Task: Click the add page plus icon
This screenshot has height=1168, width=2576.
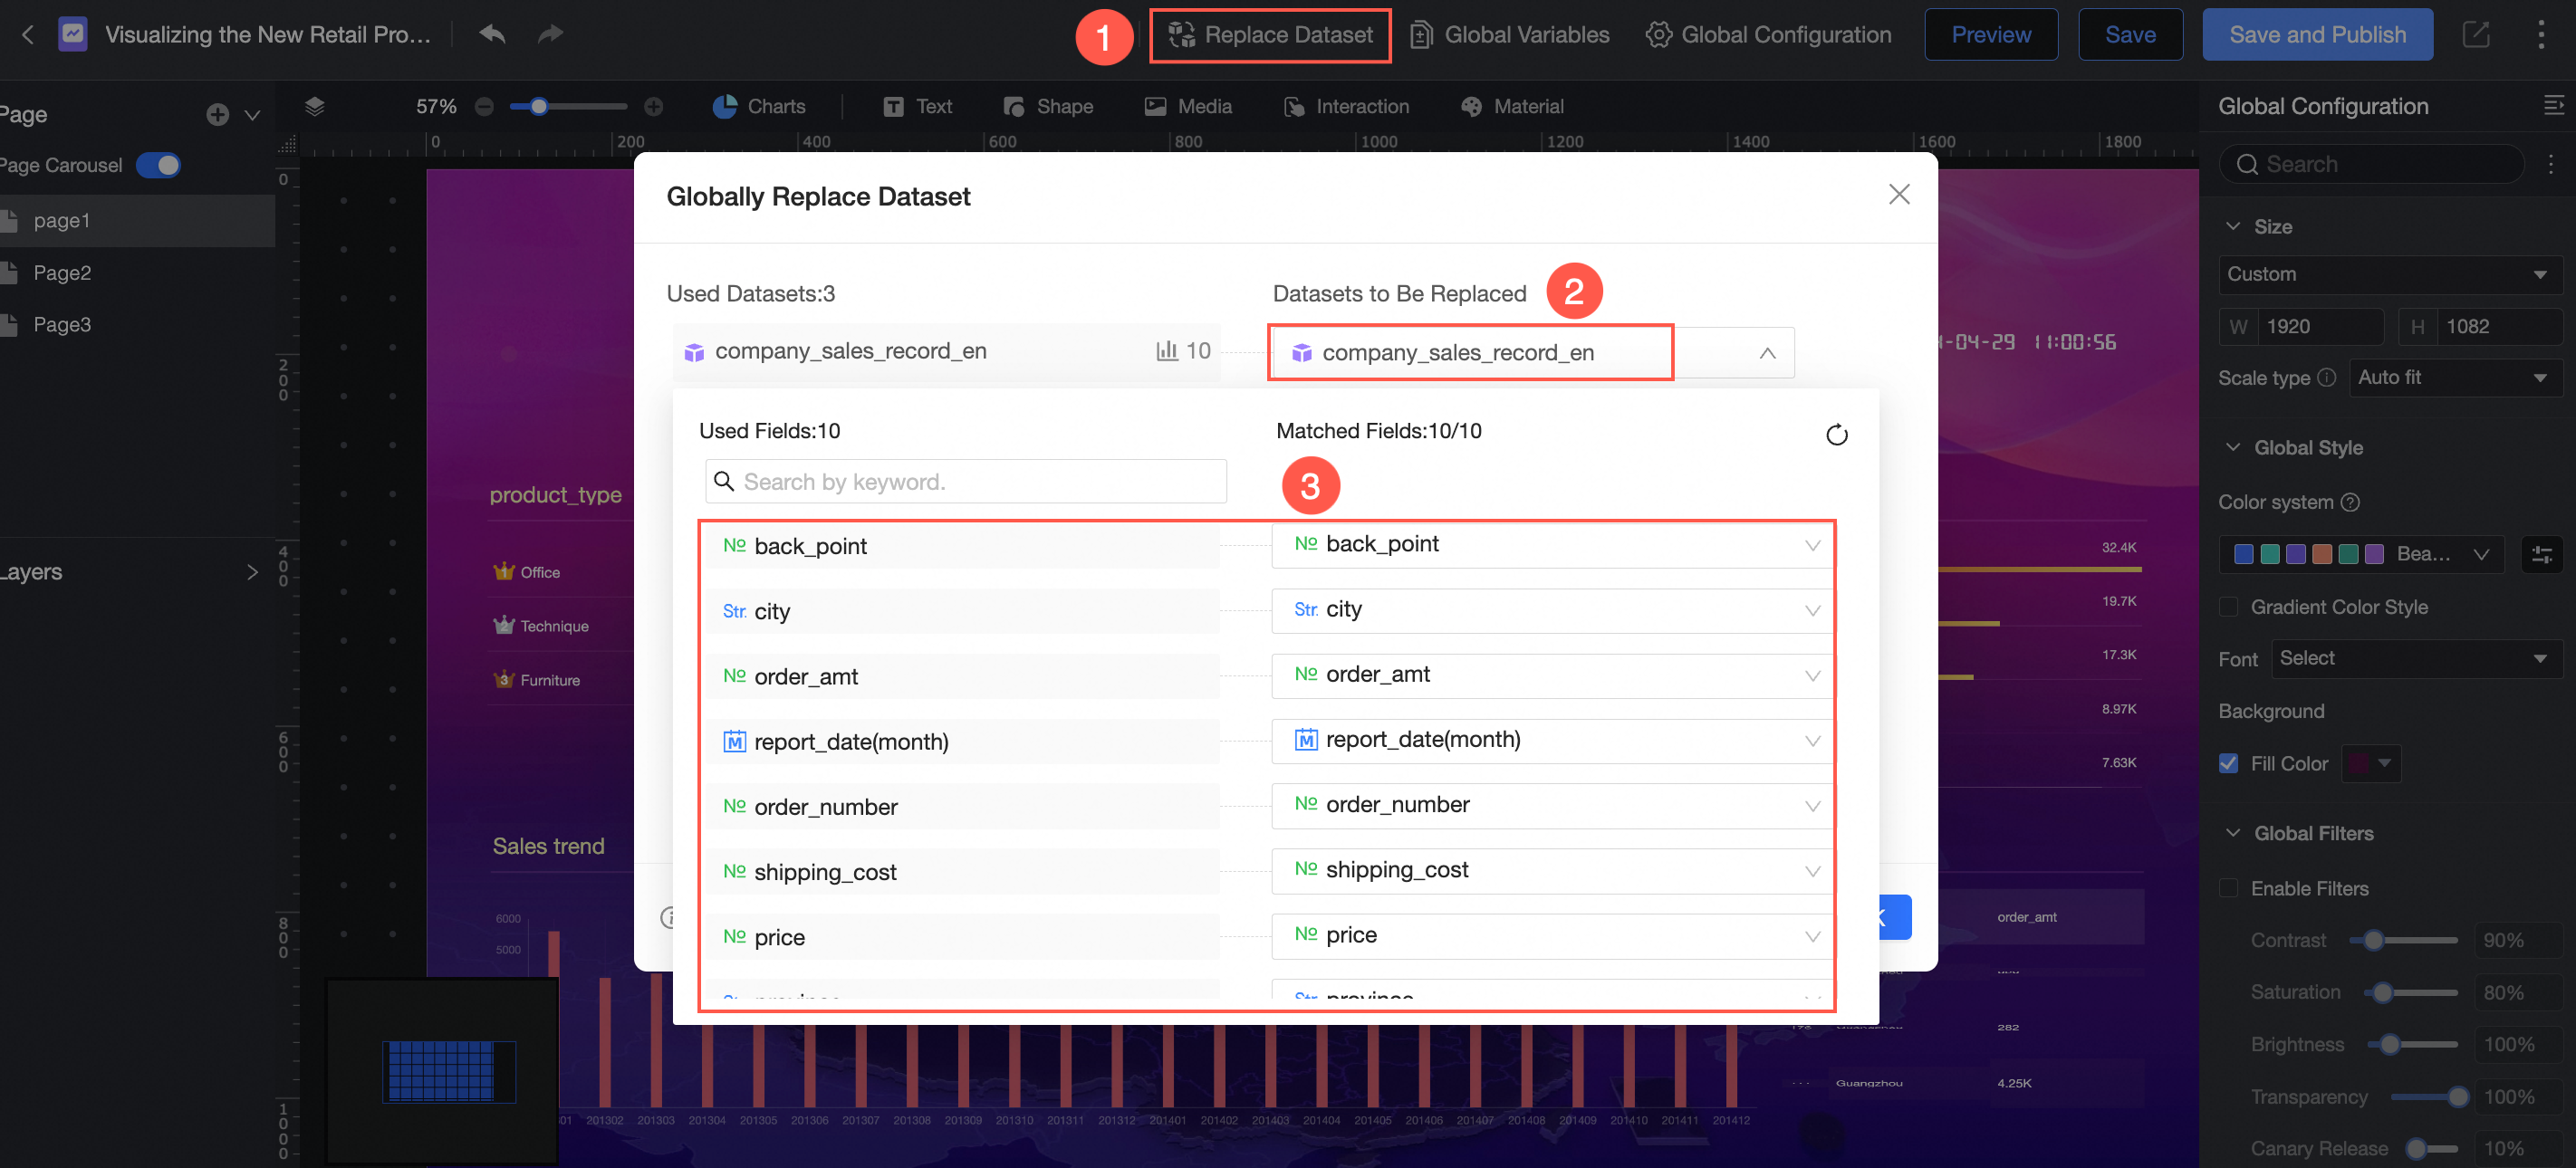Action: (x=217, y=115)
